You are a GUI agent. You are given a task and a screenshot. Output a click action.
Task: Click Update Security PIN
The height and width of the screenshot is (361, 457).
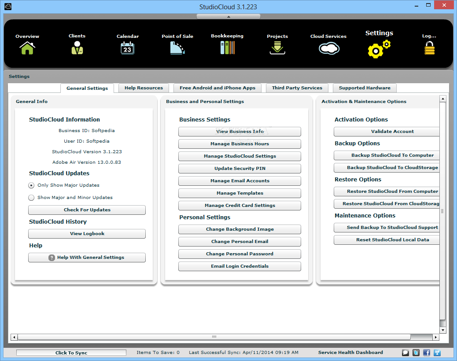coord(240,169)
